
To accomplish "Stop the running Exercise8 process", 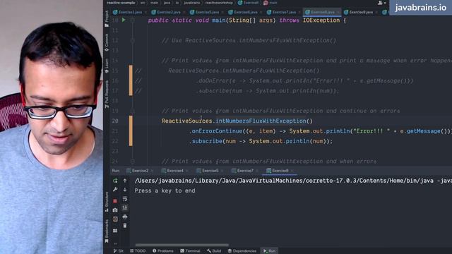I will (115, 200).
